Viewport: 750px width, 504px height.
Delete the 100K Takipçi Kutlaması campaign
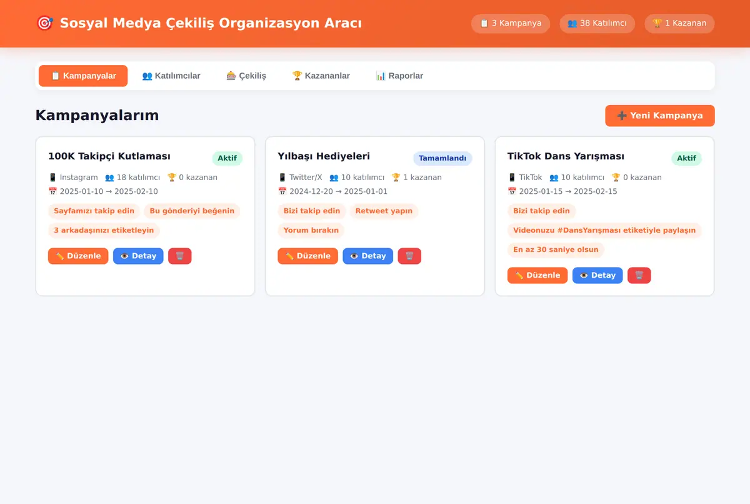coord(180,256)
